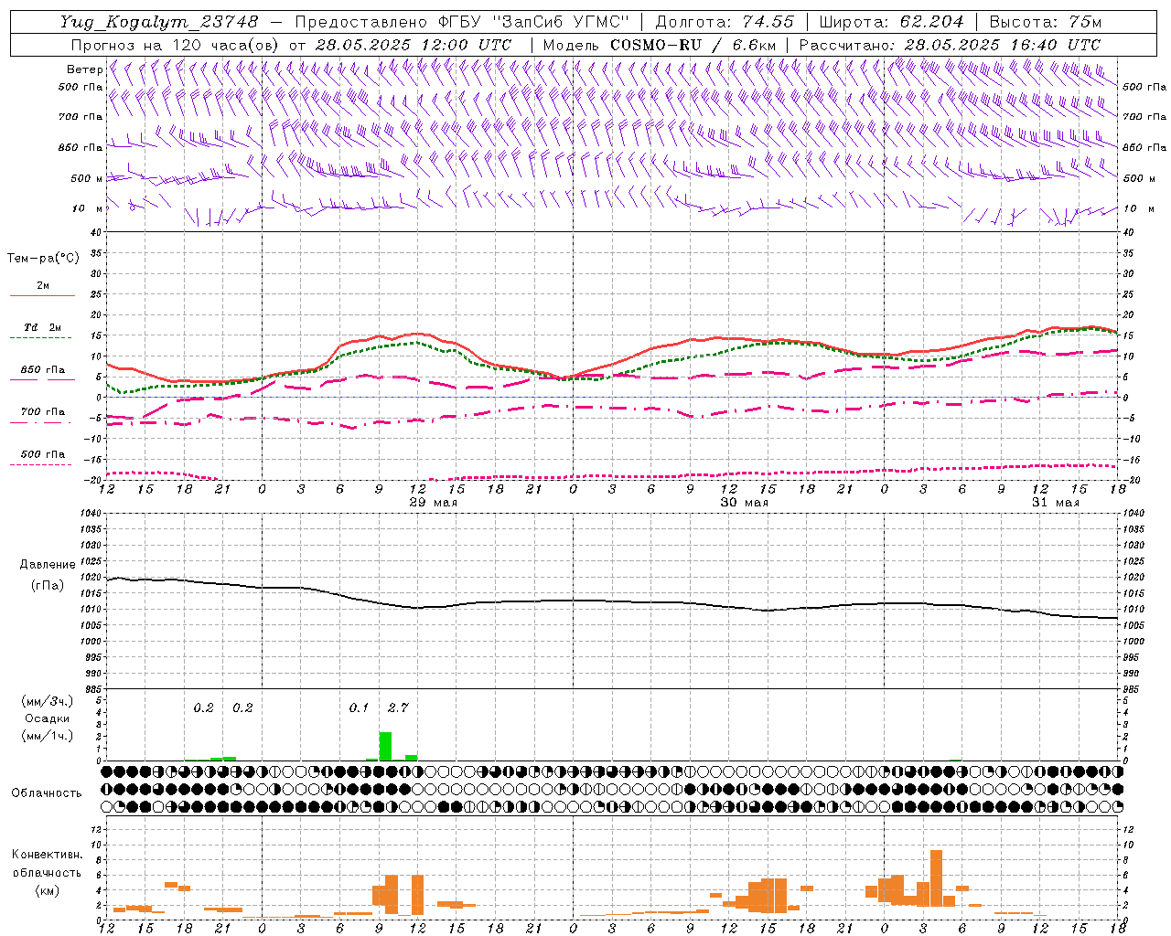This screenshot has height=936, width=1171.
Task: Click the 0.1 precipitation amount value
Action: pyautogui.click(x=359, y=707)
